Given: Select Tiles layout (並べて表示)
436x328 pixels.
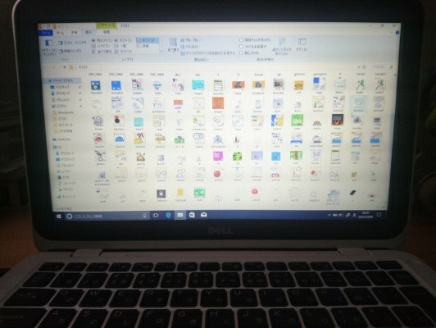Looking at the screenshot, I should pyautogui.click(x=102, y=52).
